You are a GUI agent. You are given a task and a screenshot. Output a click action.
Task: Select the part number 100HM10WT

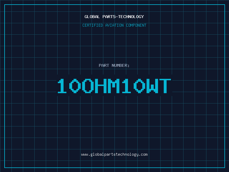coord(114,86)
